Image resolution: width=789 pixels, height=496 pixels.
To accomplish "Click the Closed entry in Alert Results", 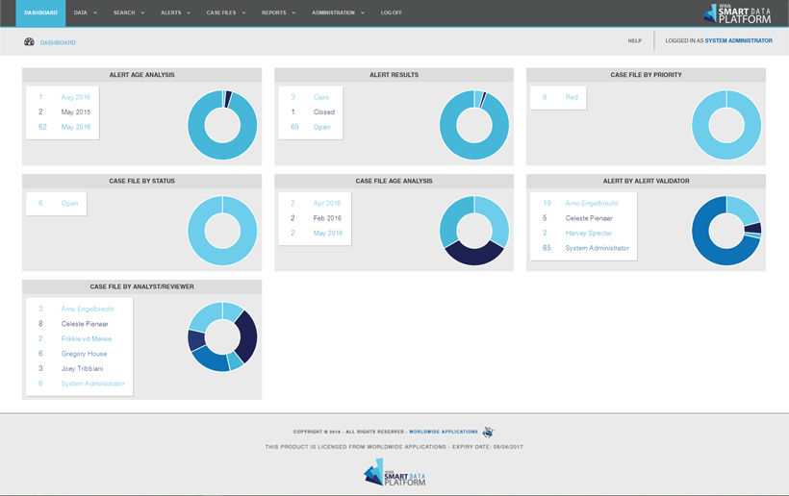I will tap(323, 112).
